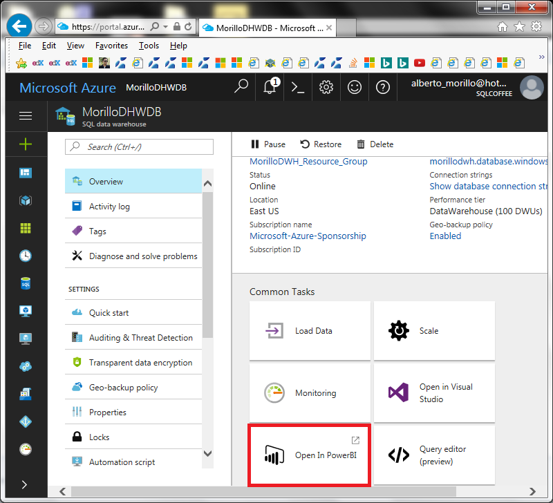The image size is (553, 503).
Task: Click Show database connection strings link
Action: pos(489,186)
